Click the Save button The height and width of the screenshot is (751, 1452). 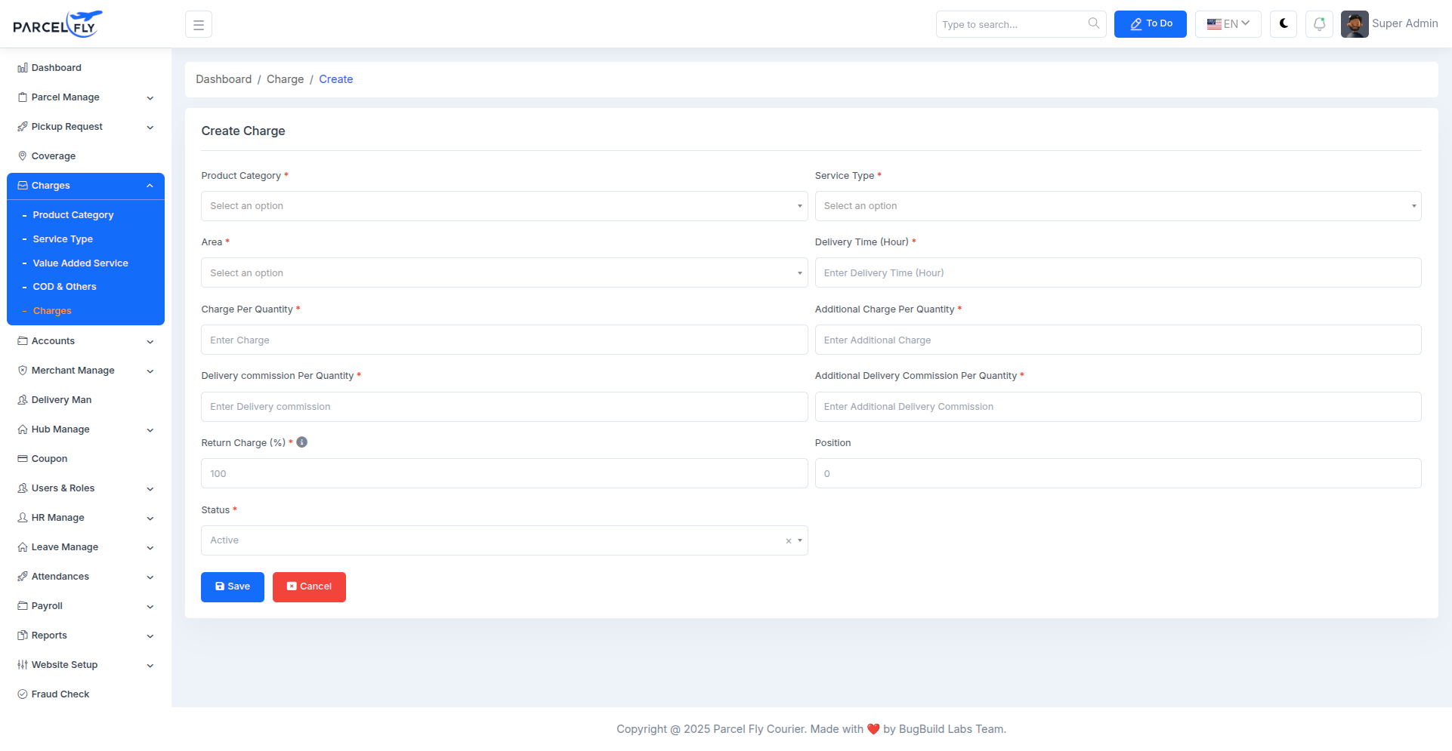(232, 587)
